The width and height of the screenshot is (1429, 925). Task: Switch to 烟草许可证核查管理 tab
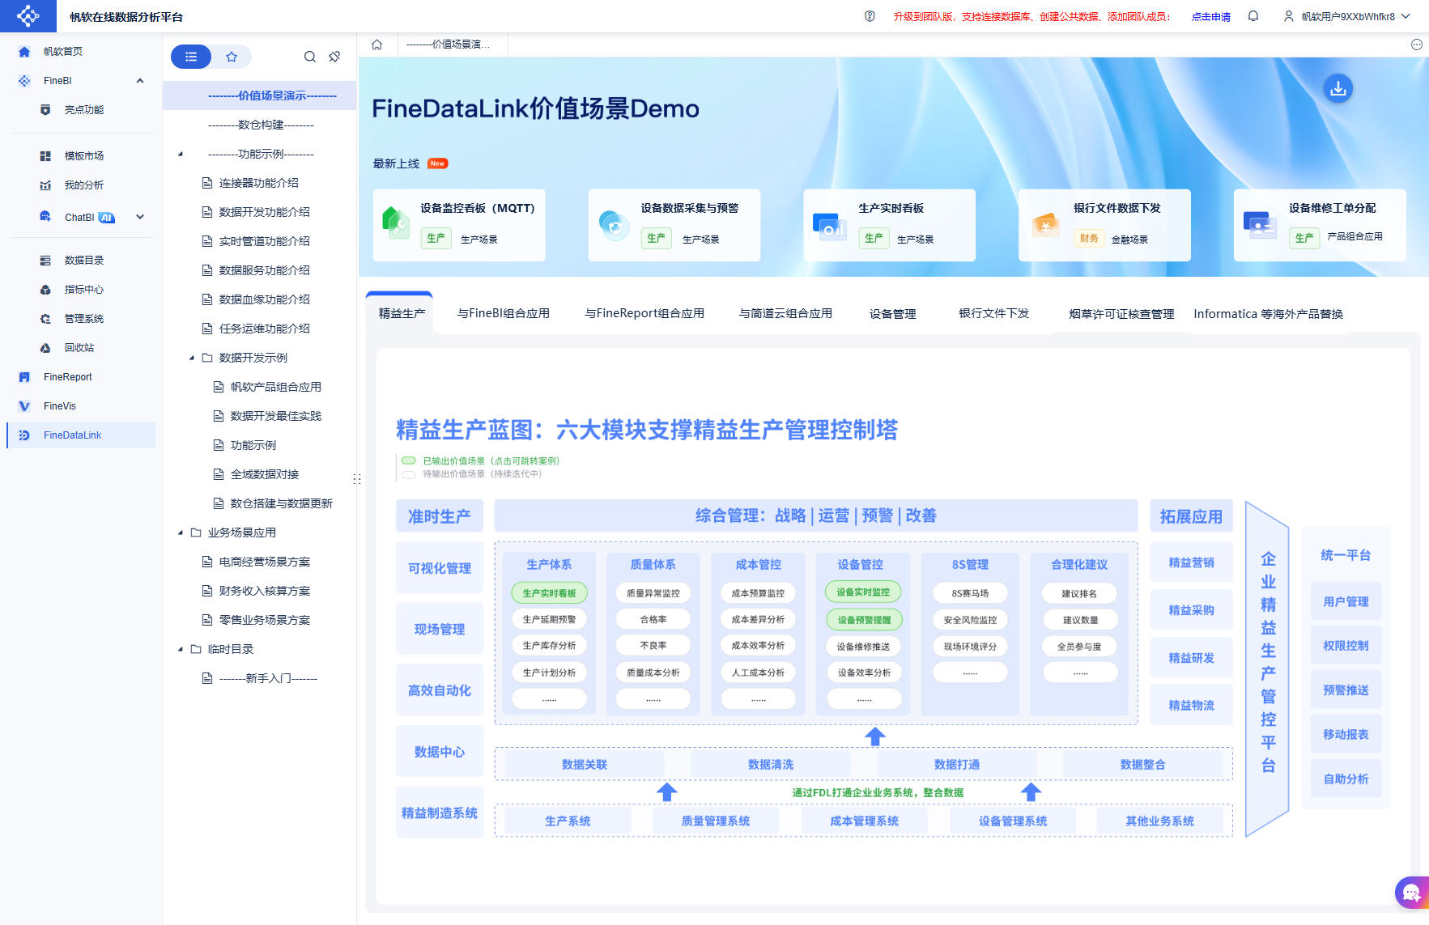pos(1121,314)
